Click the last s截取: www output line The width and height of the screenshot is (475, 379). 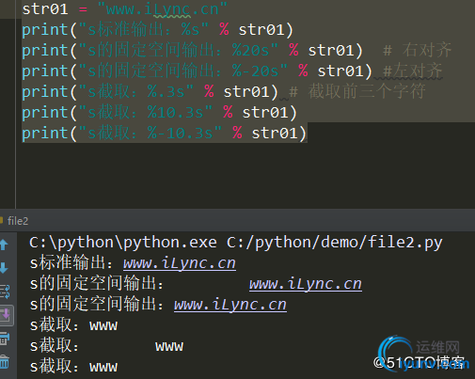pos(73,367)
